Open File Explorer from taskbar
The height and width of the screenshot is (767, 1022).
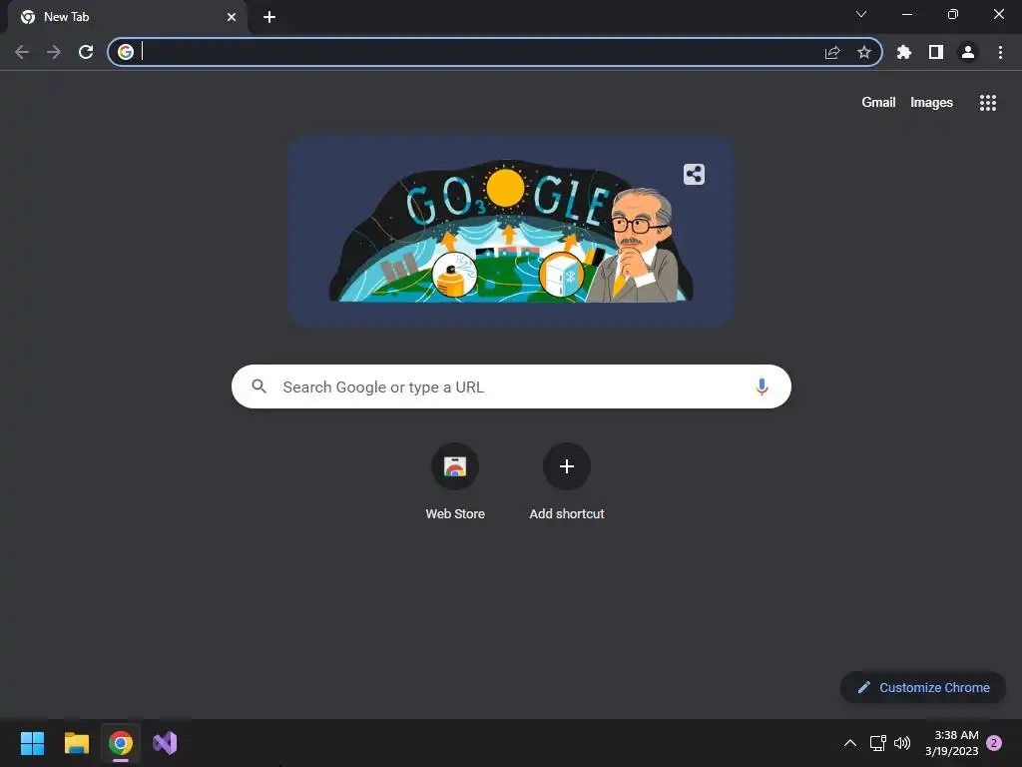click(x=77, y=743)
